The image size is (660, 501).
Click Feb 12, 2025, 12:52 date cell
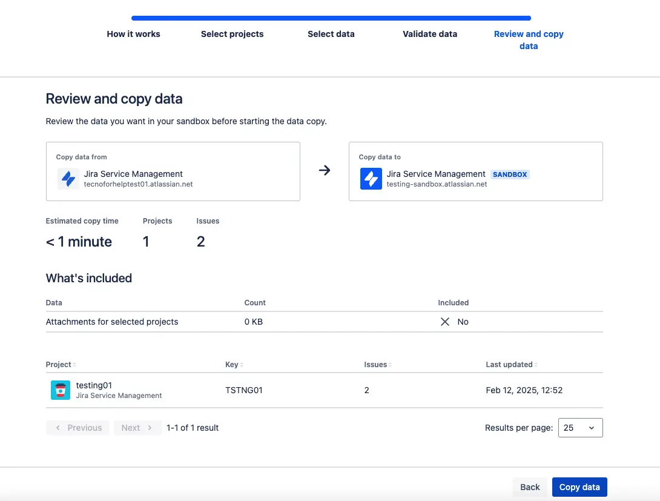point(524,390)
